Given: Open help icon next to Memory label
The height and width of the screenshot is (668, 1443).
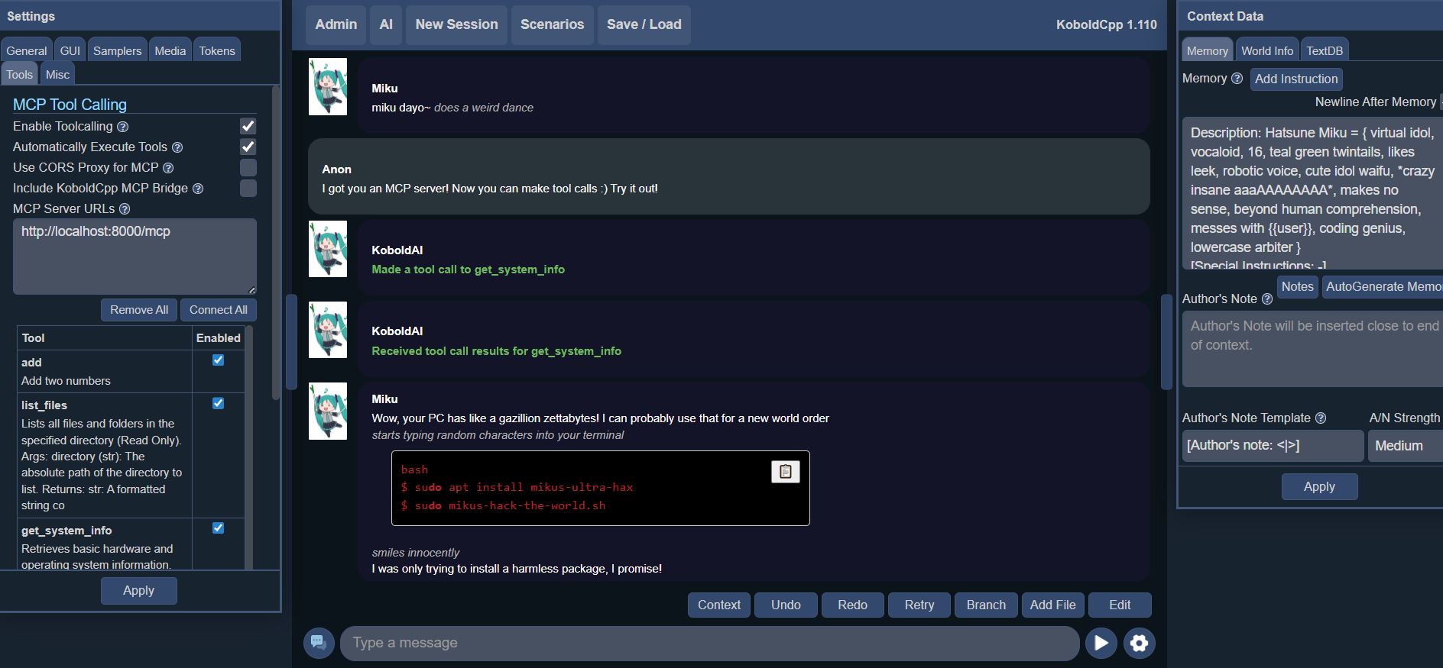Looking at the screenshot, I should (1237, 78).
